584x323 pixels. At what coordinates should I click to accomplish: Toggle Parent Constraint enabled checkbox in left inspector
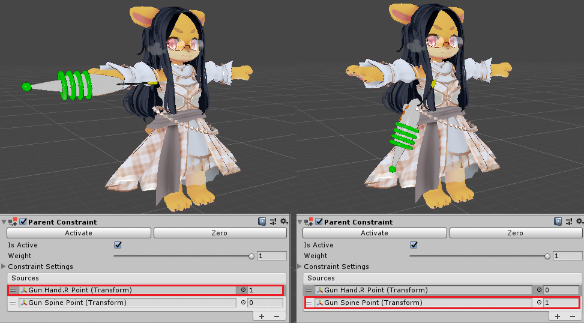[x=23, y=222]
